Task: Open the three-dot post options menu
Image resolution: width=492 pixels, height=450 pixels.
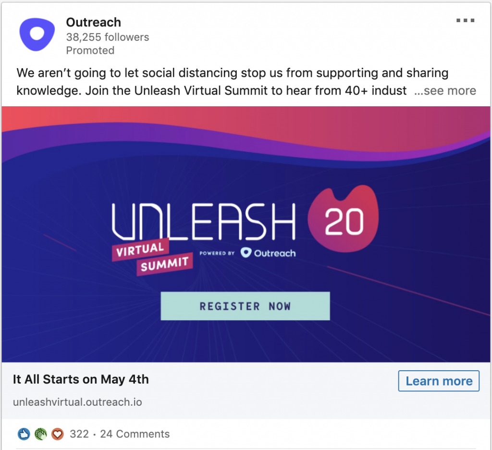Action: click(465, 20)
